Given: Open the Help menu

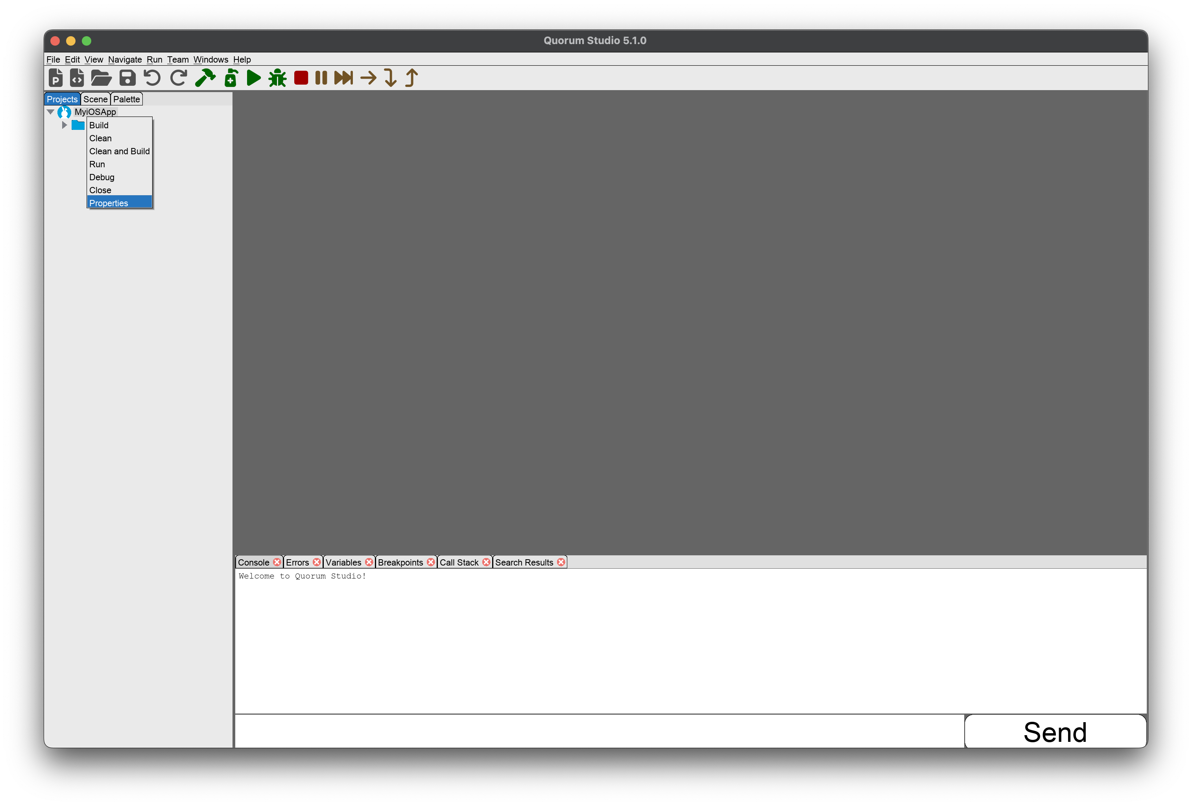Looking at the screenshot, I should (x=242, y=59).
